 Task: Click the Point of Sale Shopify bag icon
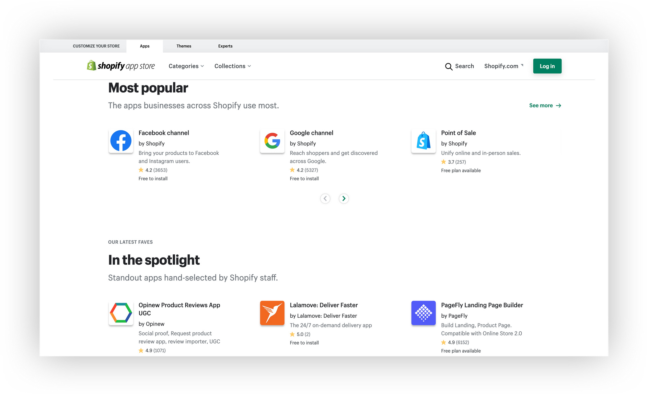click(422, 141)
